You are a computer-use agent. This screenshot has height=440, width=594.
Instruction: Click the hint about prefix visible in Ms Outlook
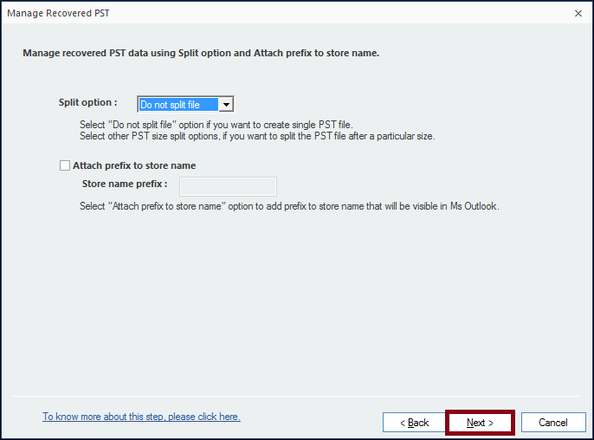[289, 206]
